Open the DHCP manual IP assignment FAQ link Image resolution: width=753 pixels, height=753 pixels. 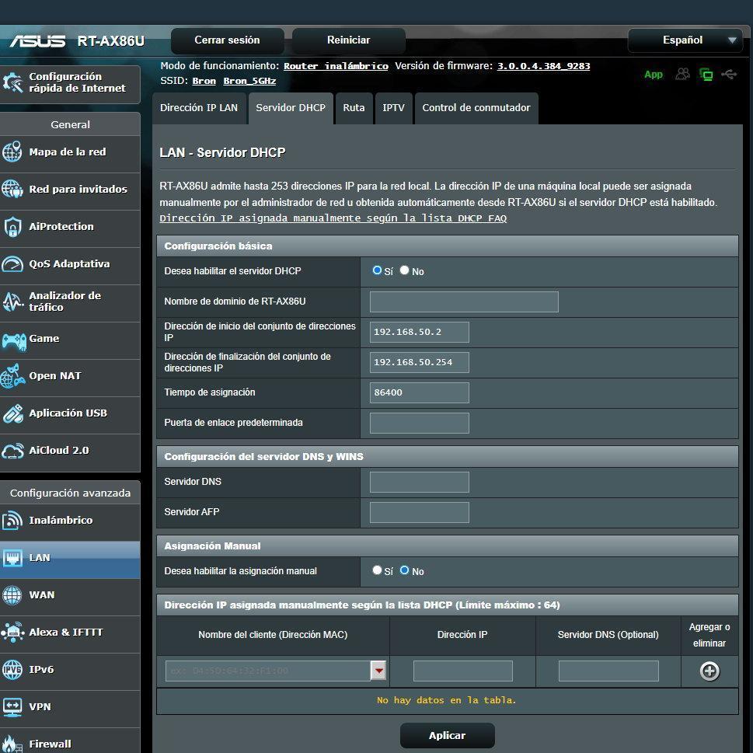point(333,218)
